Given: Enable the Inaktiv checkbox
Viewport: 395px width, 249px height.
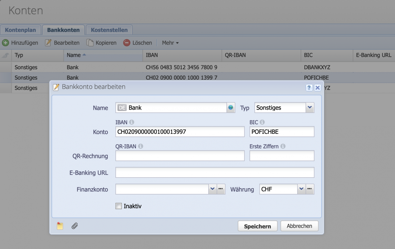Looking at the screenshot, I should tap(118, 206).
